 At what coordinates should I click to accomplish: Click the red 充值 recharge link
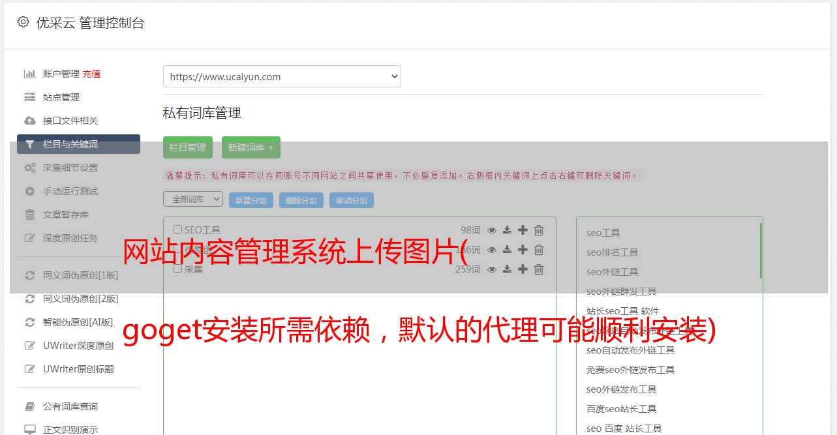point(91,74)
